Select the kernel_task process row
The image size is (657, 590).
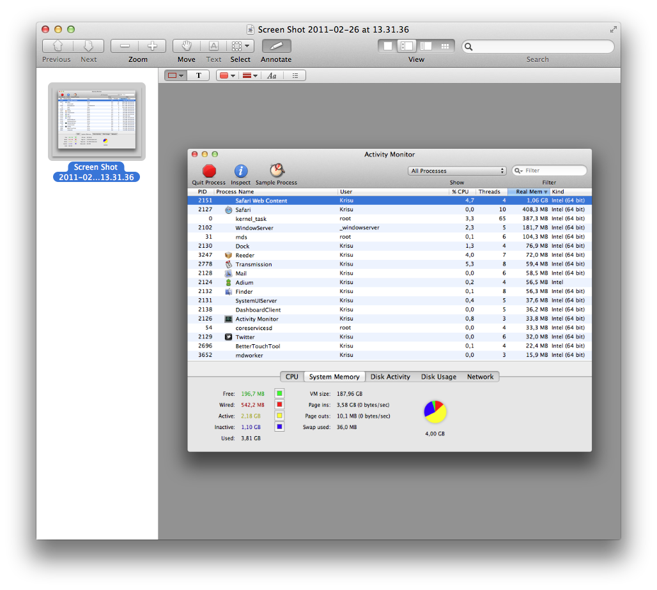point(390,218)
